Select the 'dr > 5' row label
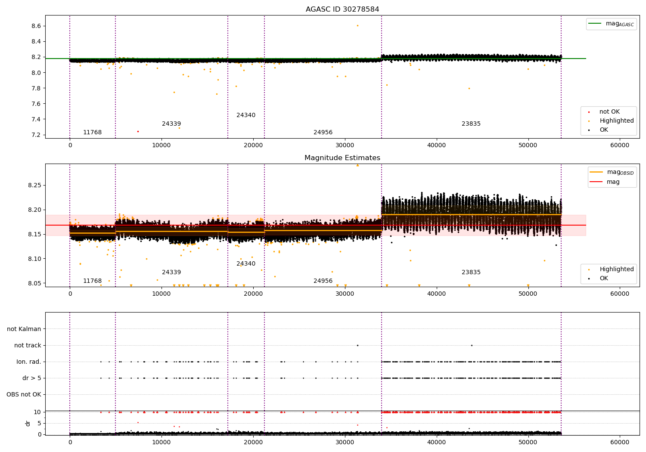The image size is (646, 452). (x=32, y=378)
